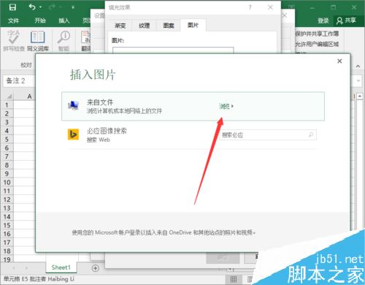Switch to 纹理 tab in fill effects dialog
Image resolution: width=365 pixels, height=285 pixels.
[x=145, y=26]
